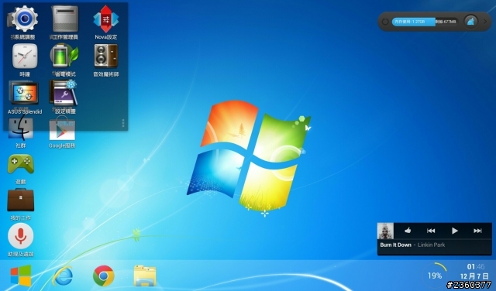Open the task manager app icon
This screenshot has width=496, height=291.
pos(64,19)
